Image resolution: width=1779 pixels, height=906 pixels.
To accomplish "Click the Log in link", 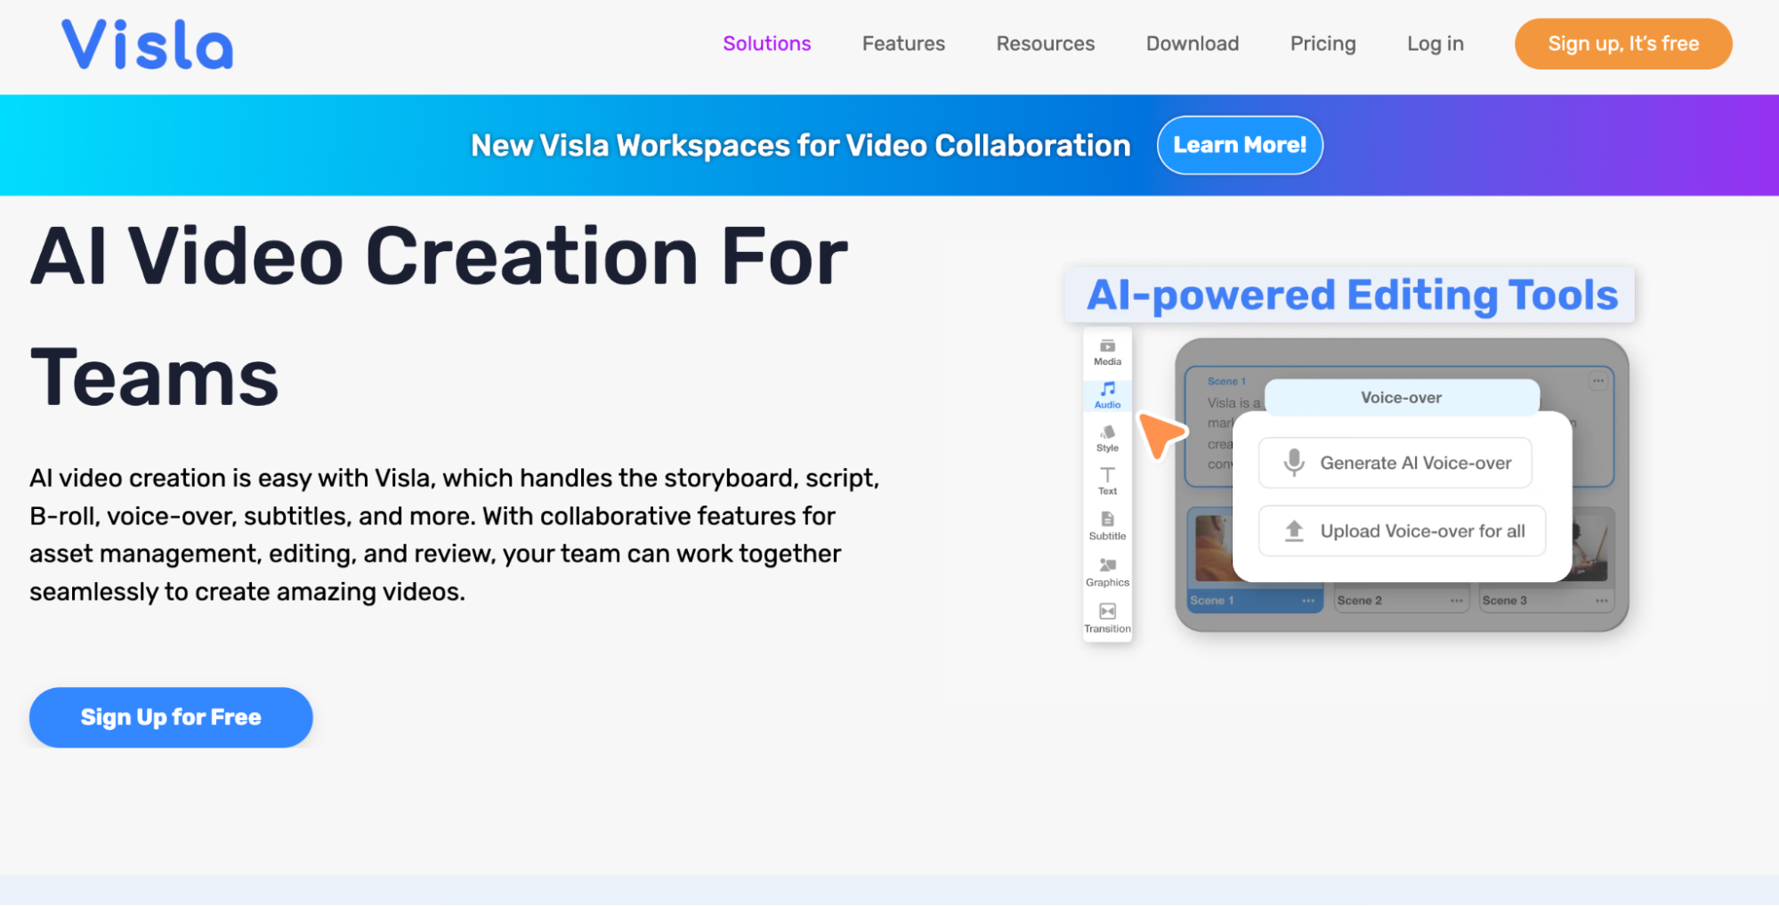I will pos(1435,44).
